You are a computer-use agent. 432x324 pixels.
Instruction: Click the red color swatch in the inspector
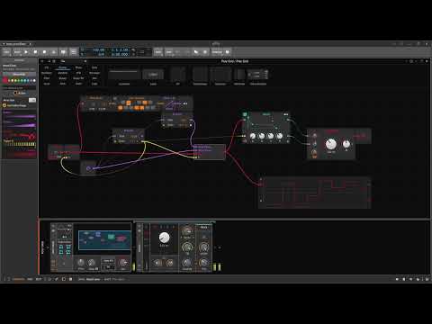coord(4,80)
